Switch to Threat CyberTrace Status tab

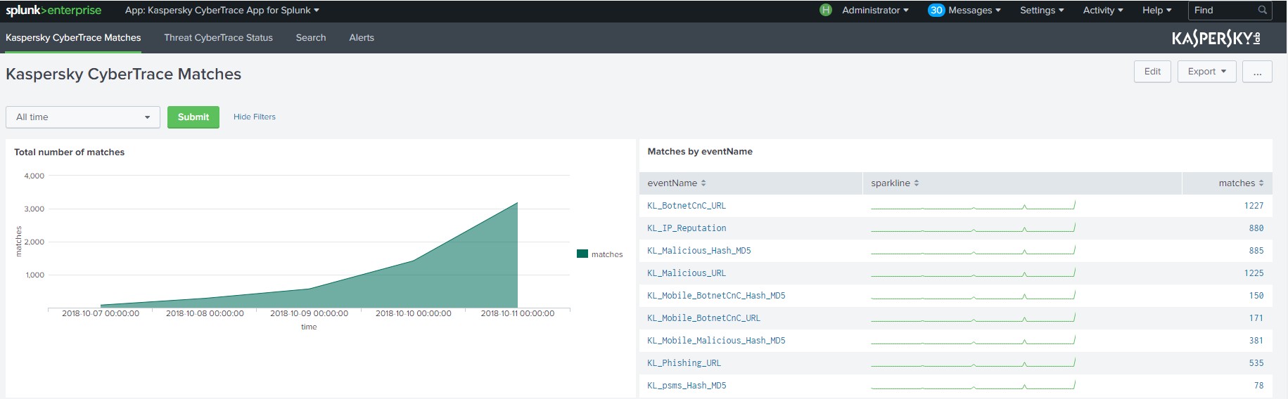point(218,38)
